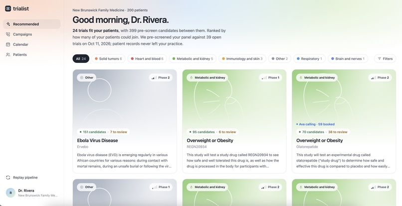Click the green Metabolic and kidney dot

coord(174,59)
